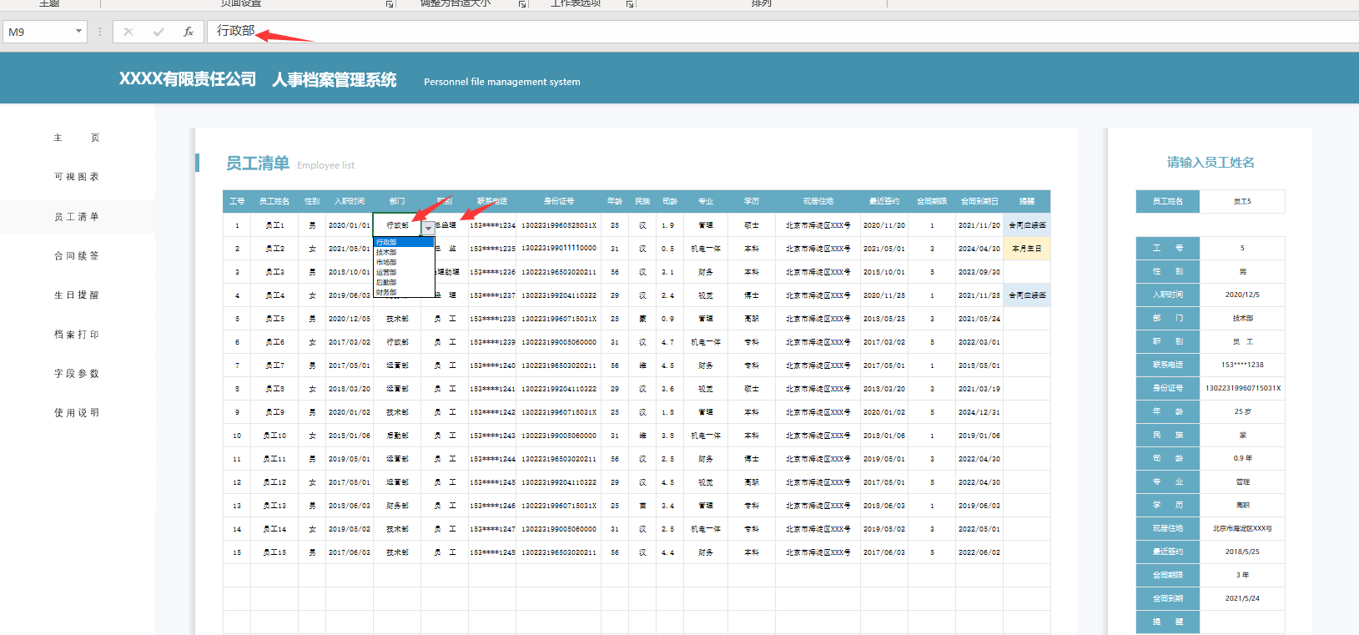Select ID cell 13022319960528031X

coord(559,225)
